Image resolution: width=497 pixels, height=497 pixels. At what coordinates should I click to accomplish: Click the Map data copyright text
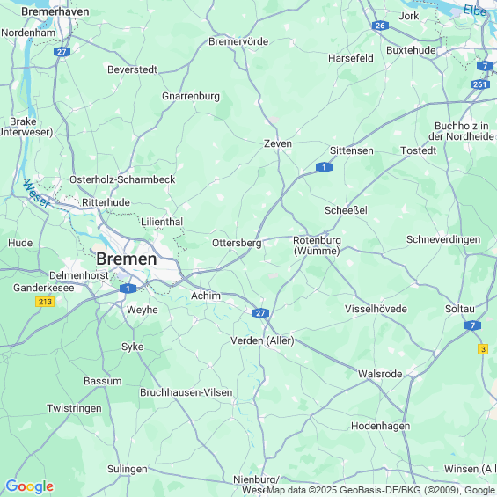tap(381, 490)
